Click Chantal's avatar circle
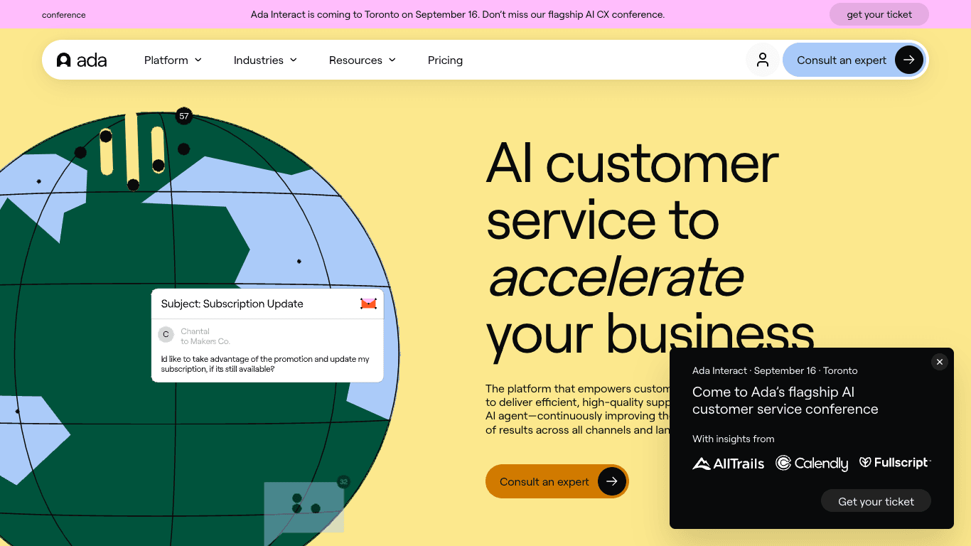 pos(166,334)
